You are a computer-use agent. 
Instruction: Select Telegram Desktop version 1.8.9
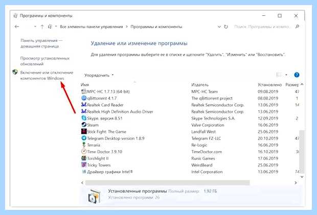[116, 138]
